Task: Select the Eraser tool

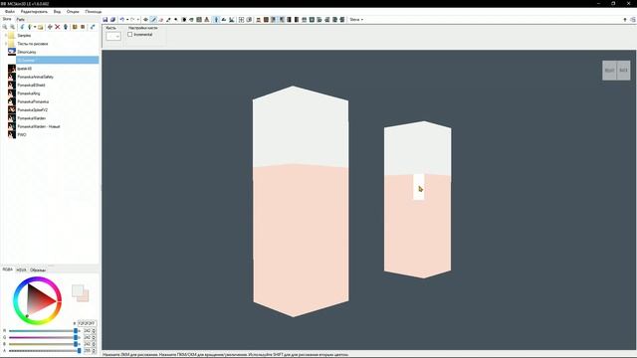Action: [161, 20]
